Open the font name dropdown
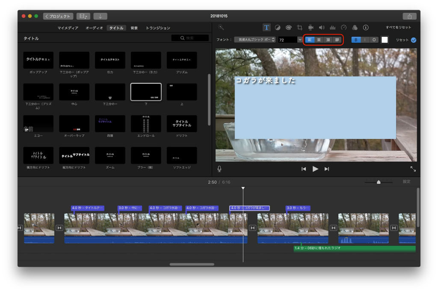 255,40
